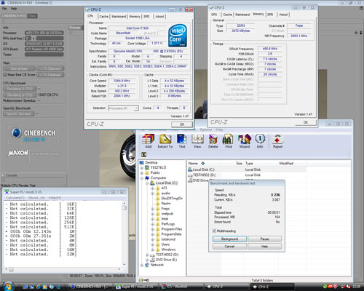
Task: Open the View toolbar icon
Action: click(x=197, y=141)
